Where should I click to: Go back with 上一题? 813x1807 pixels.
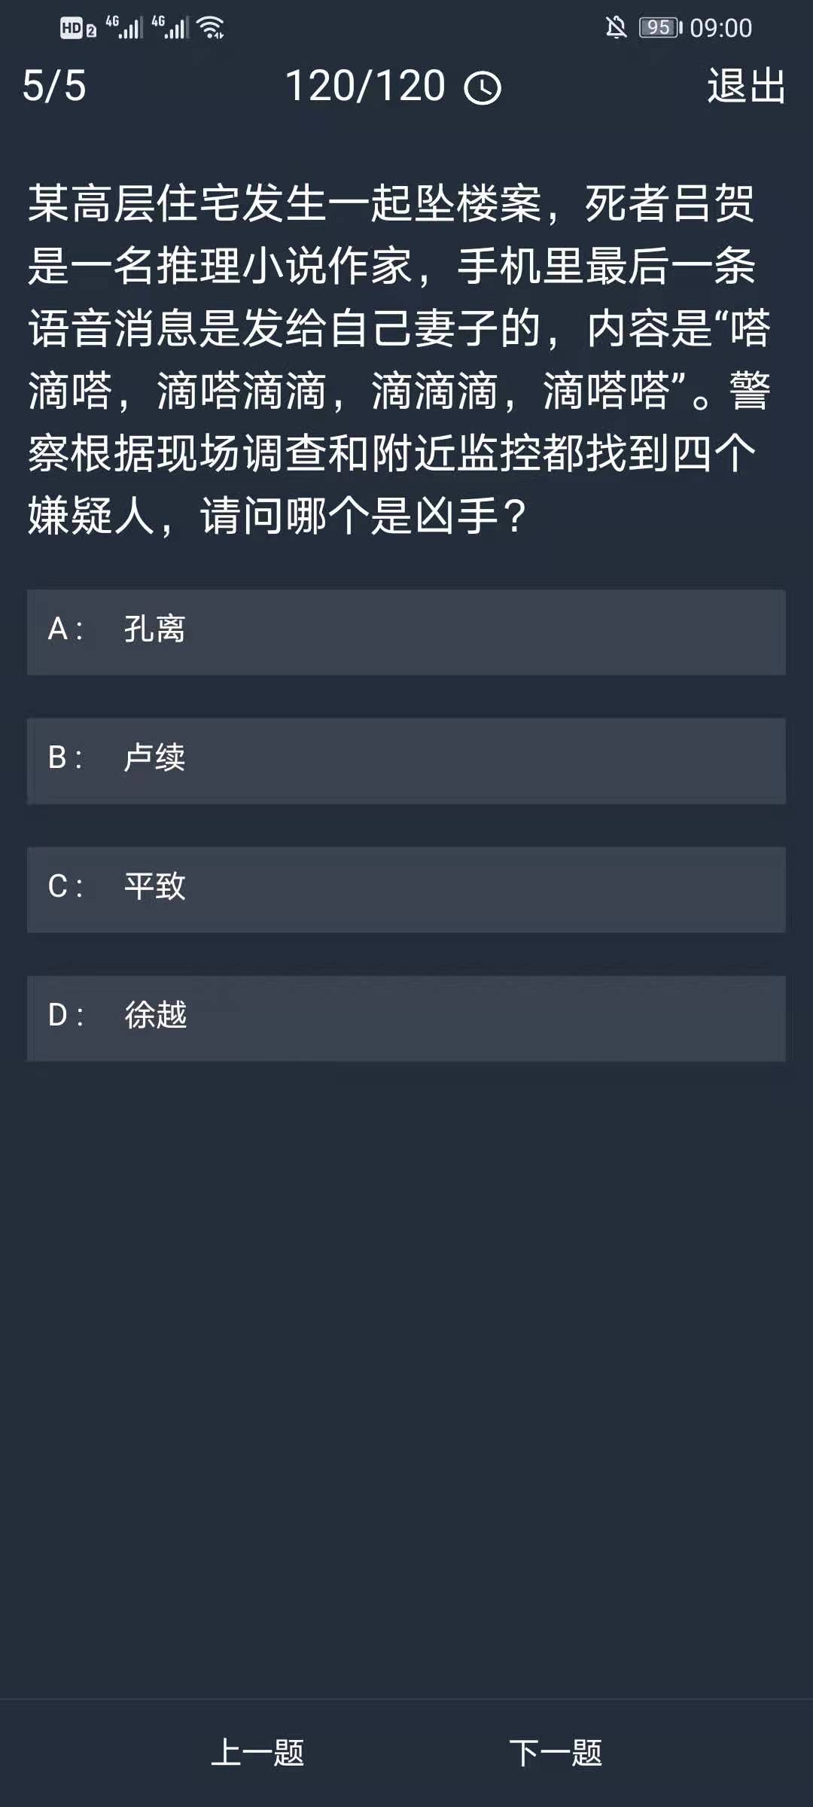click(x=257, y=1752)
